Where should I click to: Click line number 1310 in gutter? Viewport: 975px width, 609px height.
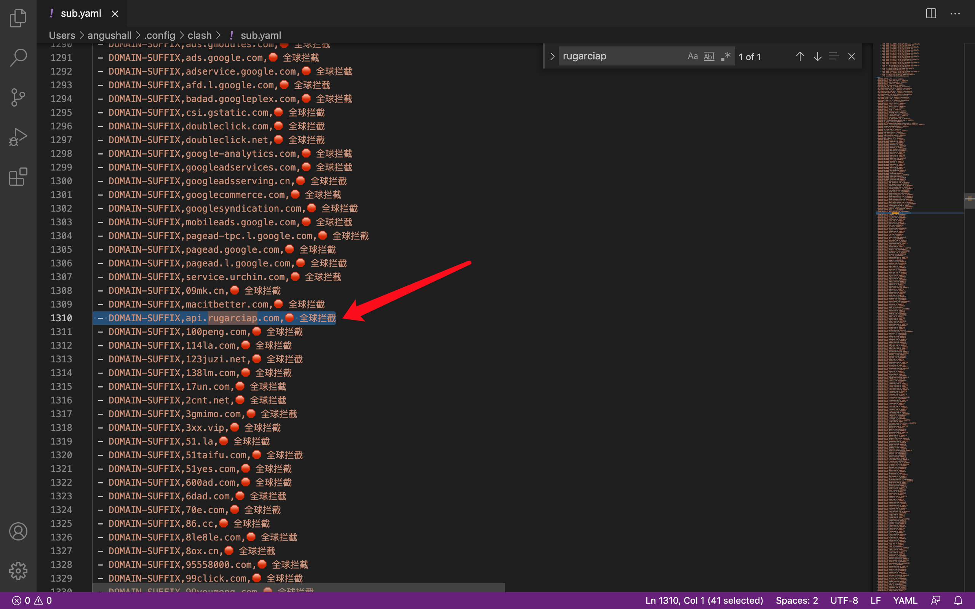coord(61,318)
